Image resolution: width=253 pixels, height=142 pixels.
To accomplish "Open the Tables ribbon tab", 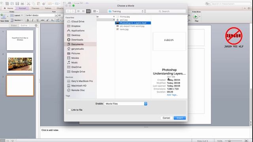I will coord(48,8).
